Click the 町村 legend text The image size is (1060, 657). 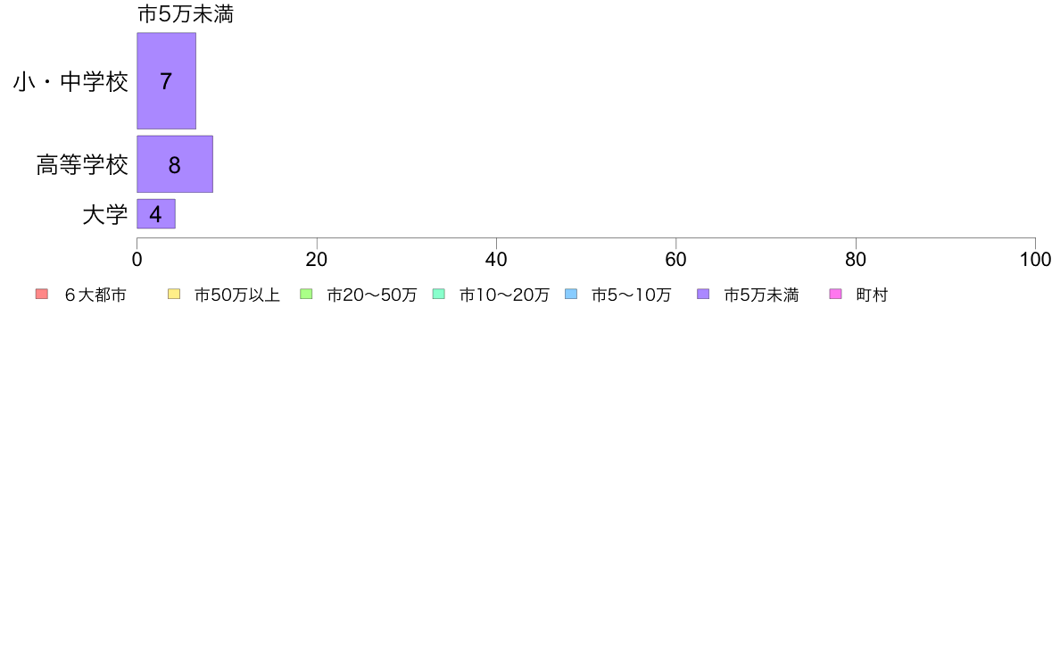872,295
